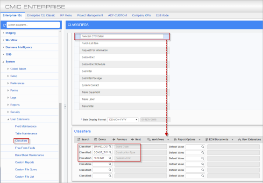Click the refresh icon beside Search programs
Screen dimensions: 263x183
4,25
